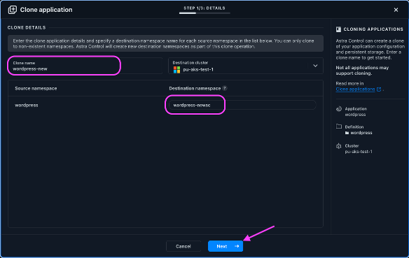
Task: Click the Cluster icon in the side panel
Action: pyautogui.click(x=339, y=146)
